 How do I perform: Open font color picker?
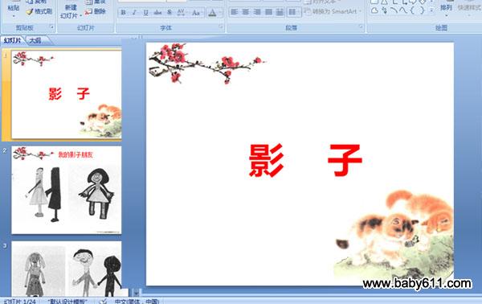coord(214,13)
